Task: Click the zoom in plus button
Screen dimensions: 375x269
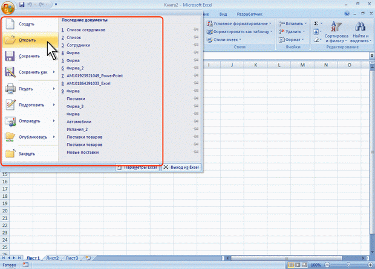Action: pyautogui.click(x=370, y=265)
